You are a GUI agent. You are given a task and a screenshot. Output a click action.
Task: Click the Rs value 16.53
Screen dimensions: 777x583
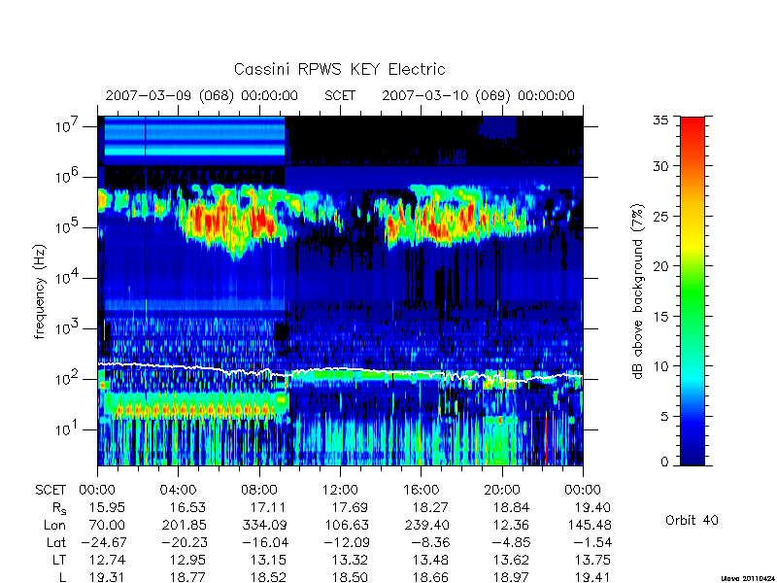(187, 507)
